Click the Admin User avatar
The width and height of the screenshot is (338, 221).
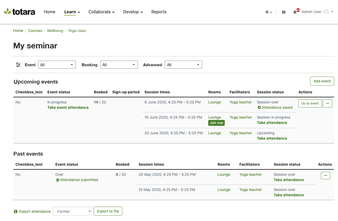point(326,12)
